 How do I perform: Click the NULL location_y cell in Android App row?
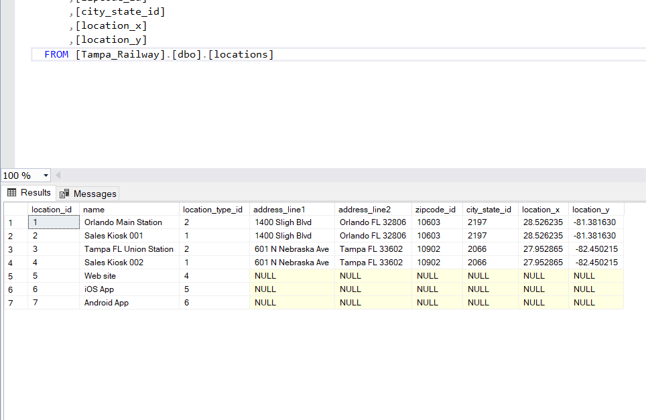point(596,303)
